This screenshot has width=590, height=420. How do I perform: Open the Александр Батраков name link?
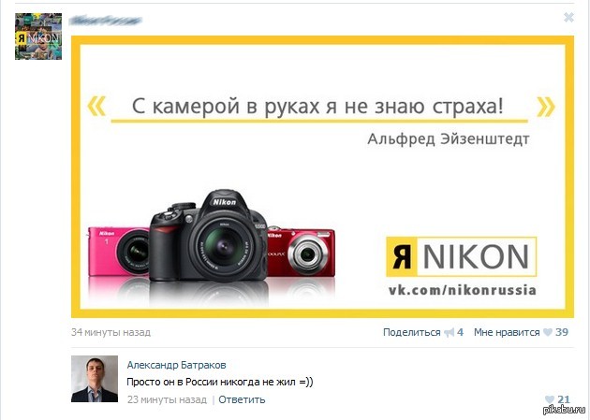176,365
